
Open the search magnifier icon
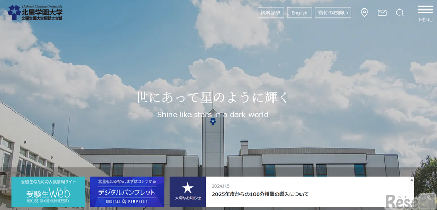coord(399,13)
